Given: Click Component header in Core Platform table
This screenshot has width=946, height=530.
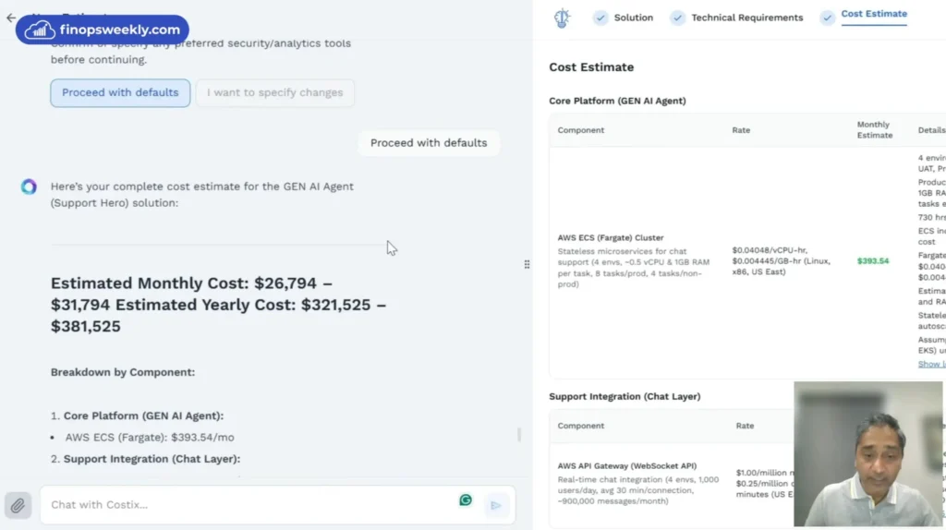Looking at the screenshot, I should click(580, 130).
